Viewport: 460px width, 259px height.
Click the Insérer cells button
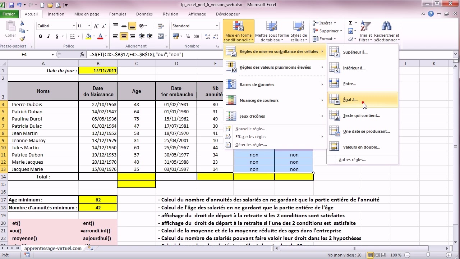(x=324, y=23)
